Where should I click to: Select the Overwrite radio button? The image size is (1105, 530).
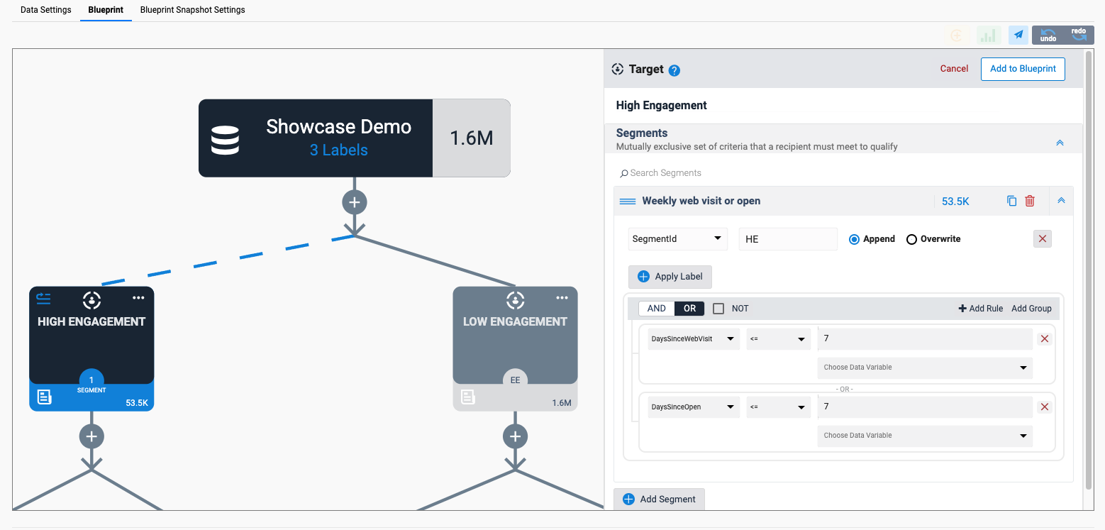[x=911, y=239]
